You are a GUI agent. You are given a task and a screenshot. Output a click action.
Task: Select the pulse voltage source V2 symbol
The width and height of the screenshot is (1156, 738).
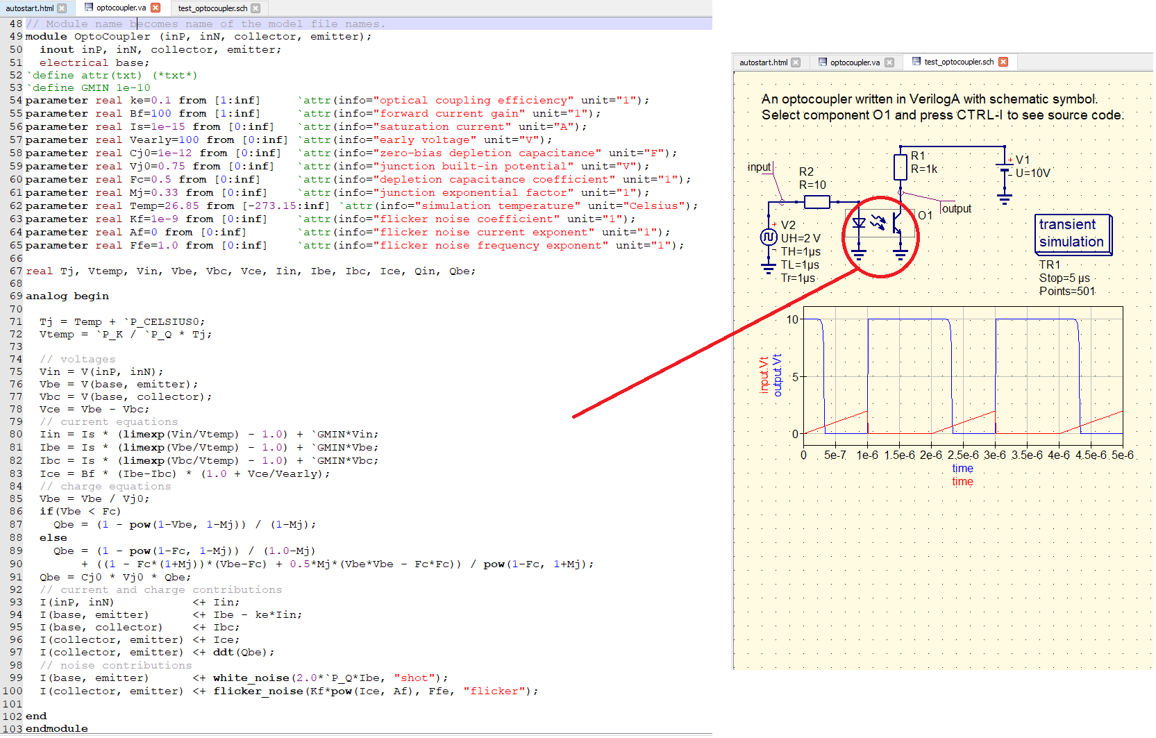(768, 237)
